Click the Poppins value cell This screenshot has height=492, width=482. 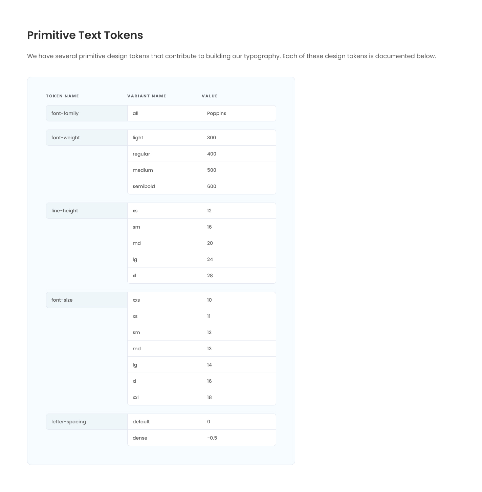[x=239, y=113]
